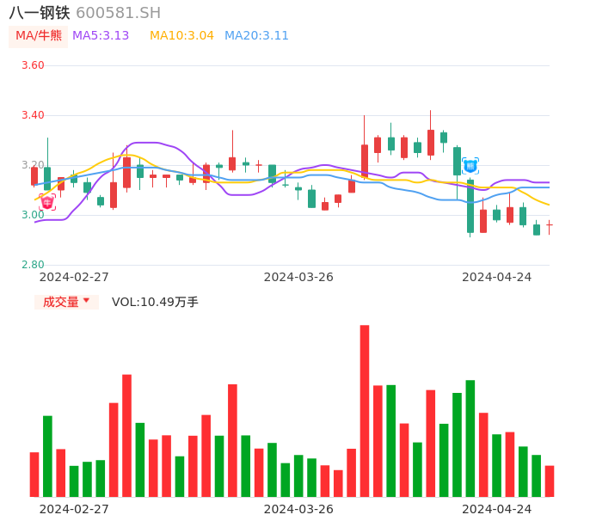
Task: Click the last red volume bar at right edge
Action: 550,481
